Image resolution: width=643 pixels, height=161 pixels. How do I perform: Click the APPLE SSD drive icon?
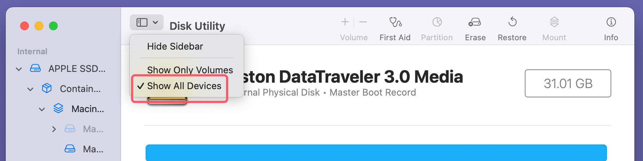[35, 68]
